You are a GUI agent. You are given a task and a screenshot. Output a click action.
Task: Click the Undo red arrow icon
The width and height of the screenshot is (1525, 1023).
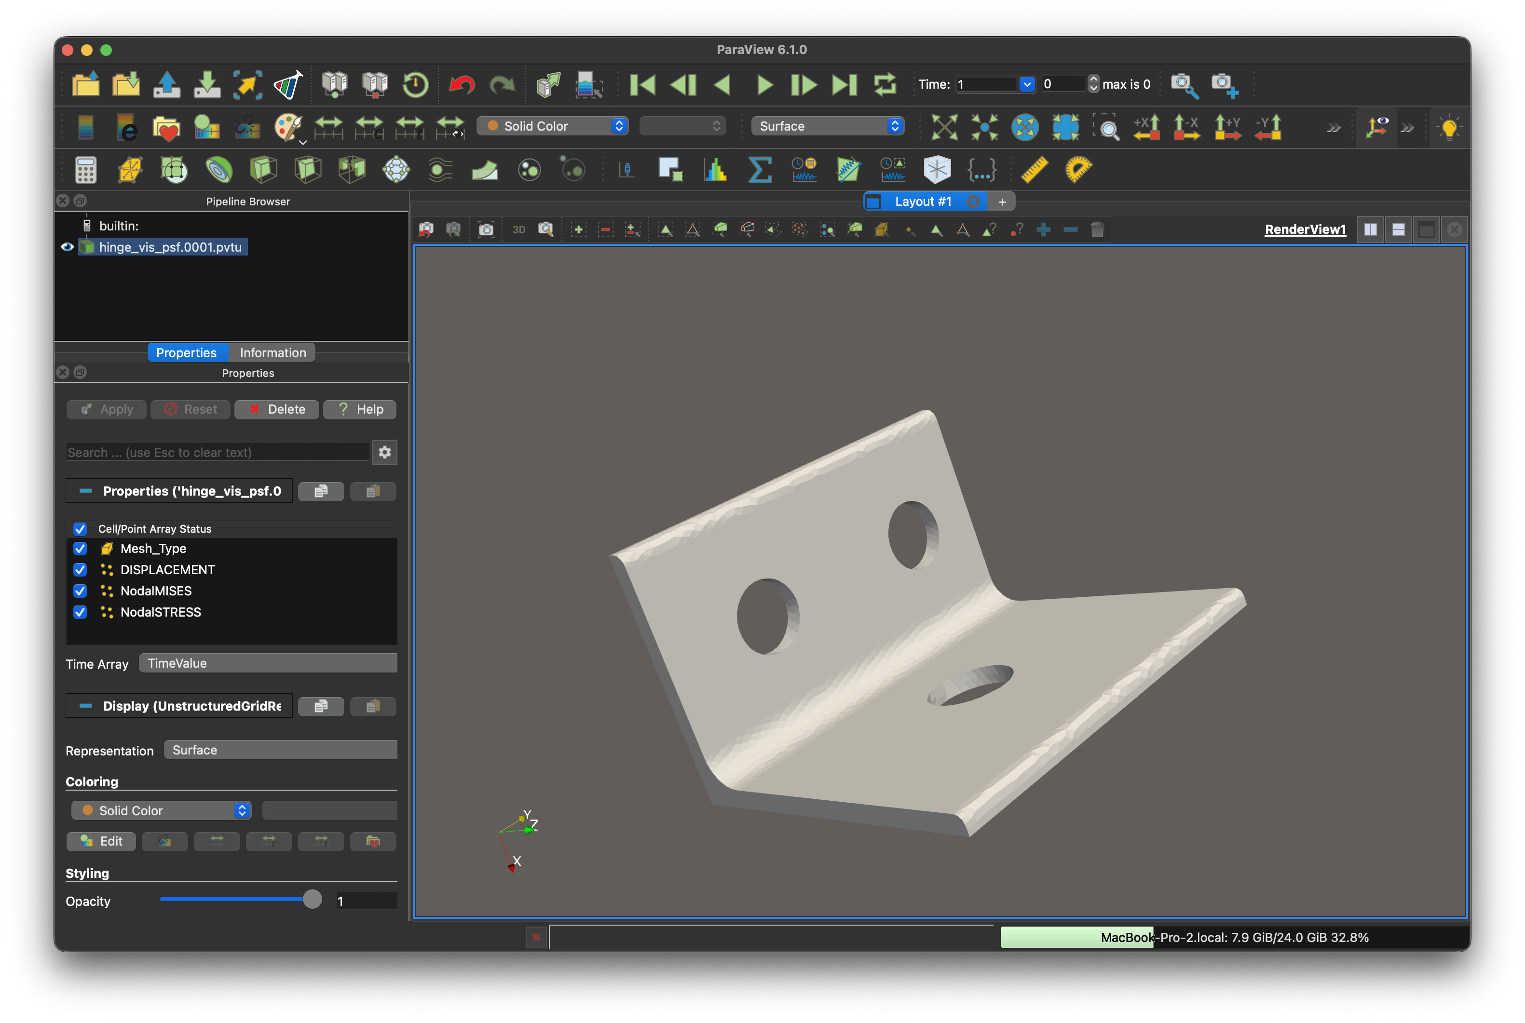pyautogui.click(x=462, y=85)
